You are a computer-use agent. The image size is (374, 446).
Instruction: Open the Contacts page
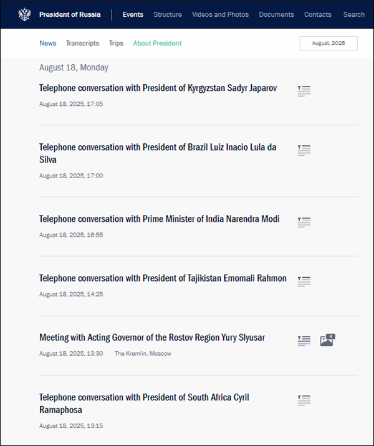click(x=318, y=14)
